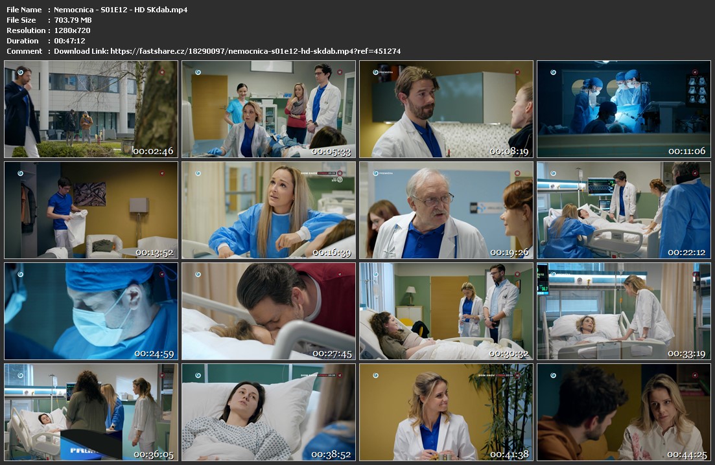The width and height of the screenshot is (715, 465).
Task: Click the thumbnail marked 00:13:52
Action: tap(91, 210)
